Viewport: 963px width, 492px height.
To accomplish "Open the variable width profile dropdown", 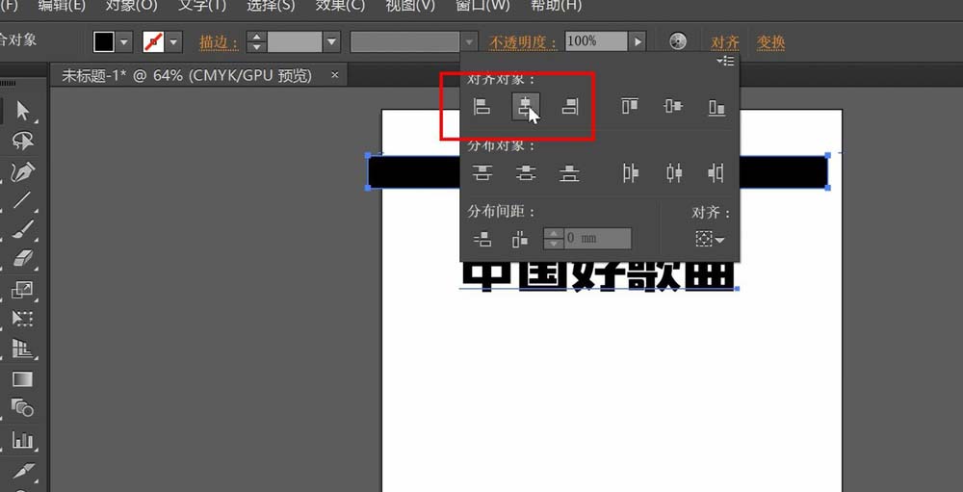I will pyautogui.click(x=469, y=42).
